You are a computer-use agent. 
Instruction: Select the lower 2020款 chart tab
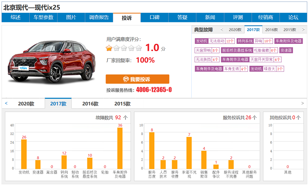tap(26, 103)
